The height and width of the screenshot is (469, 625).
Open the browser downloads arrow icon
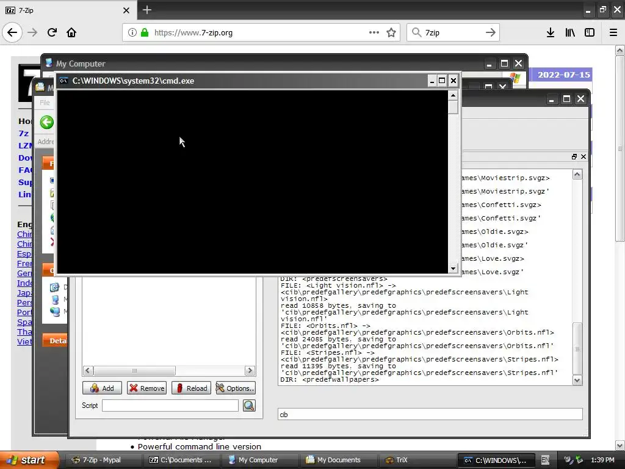pos(550,32)
